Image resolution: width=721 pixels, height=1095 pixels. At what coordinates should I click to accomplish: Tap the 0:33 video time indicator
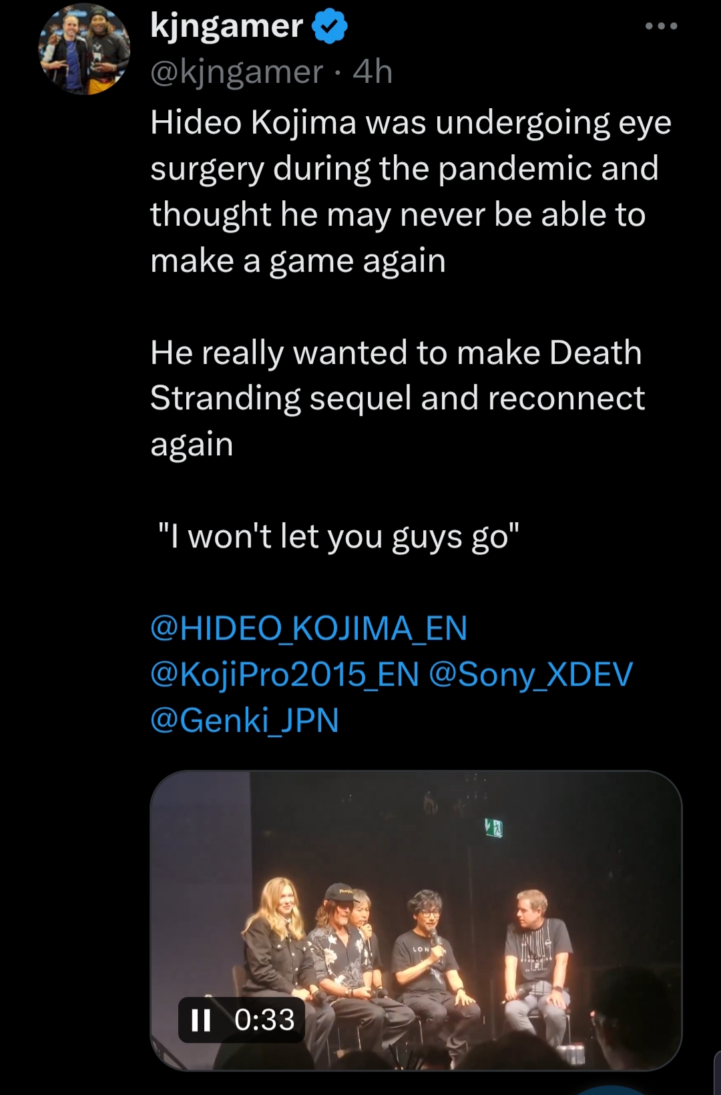(x=264, y=1020)
